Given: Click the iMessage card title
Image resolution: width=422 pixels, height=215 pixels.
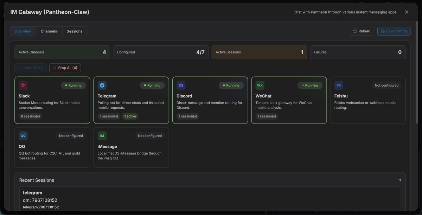Looking at the screenshot, I should coord(107,146).
